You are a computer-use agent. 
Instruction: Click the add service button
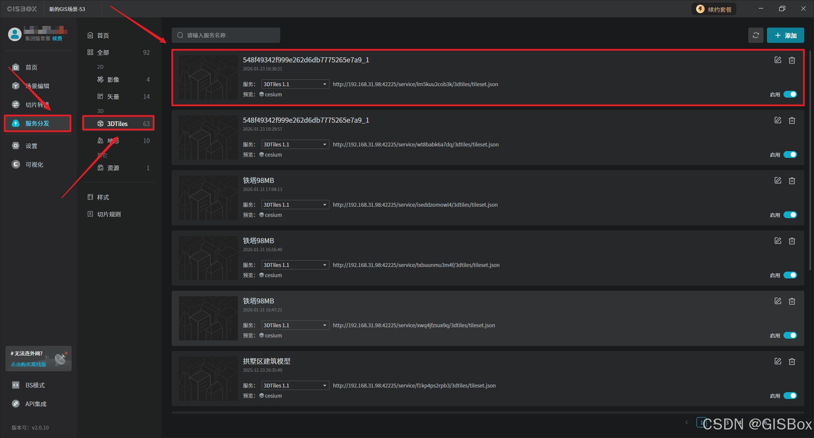click(x=785, y=35)
